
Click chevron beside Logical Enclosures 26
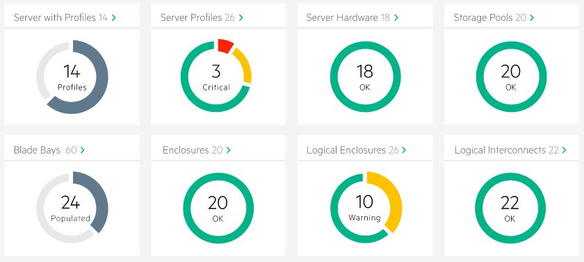[405, 150]
